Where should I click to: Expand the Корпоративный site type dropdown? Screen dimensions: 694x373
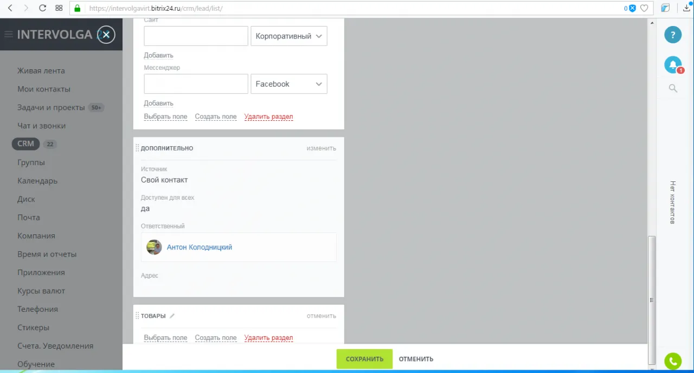[x=288, y=36]
